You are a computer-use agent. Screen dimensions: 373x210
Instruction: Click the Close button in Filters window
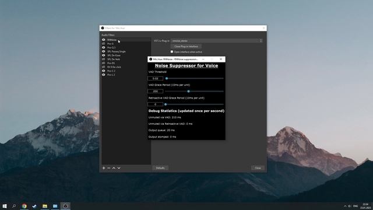(x=258, y=168)
